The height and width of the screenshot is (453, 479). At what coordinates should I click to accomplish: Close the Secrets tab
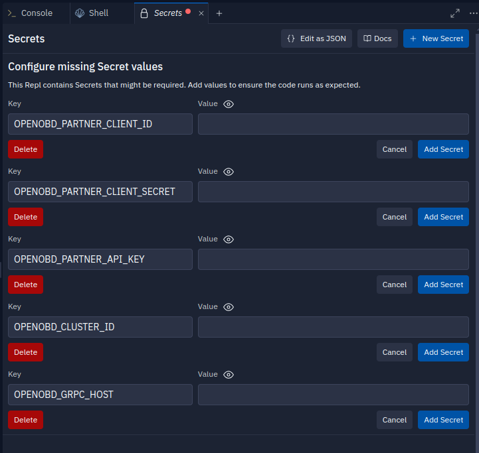click(x=201, y=13)
